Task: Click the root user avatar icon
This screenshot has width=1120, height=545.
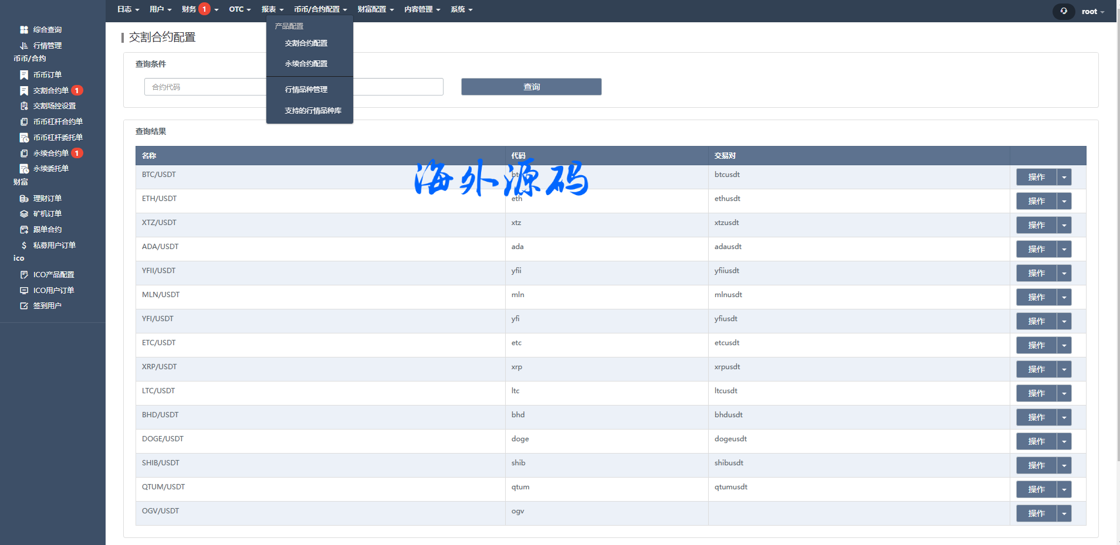Action: [x=1063, y=11]
